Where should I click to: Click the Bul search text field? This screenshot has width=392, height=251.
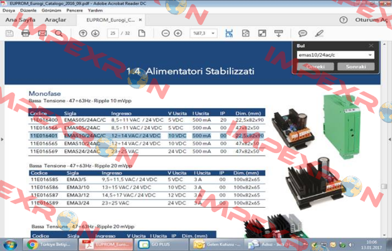[332, 55]
